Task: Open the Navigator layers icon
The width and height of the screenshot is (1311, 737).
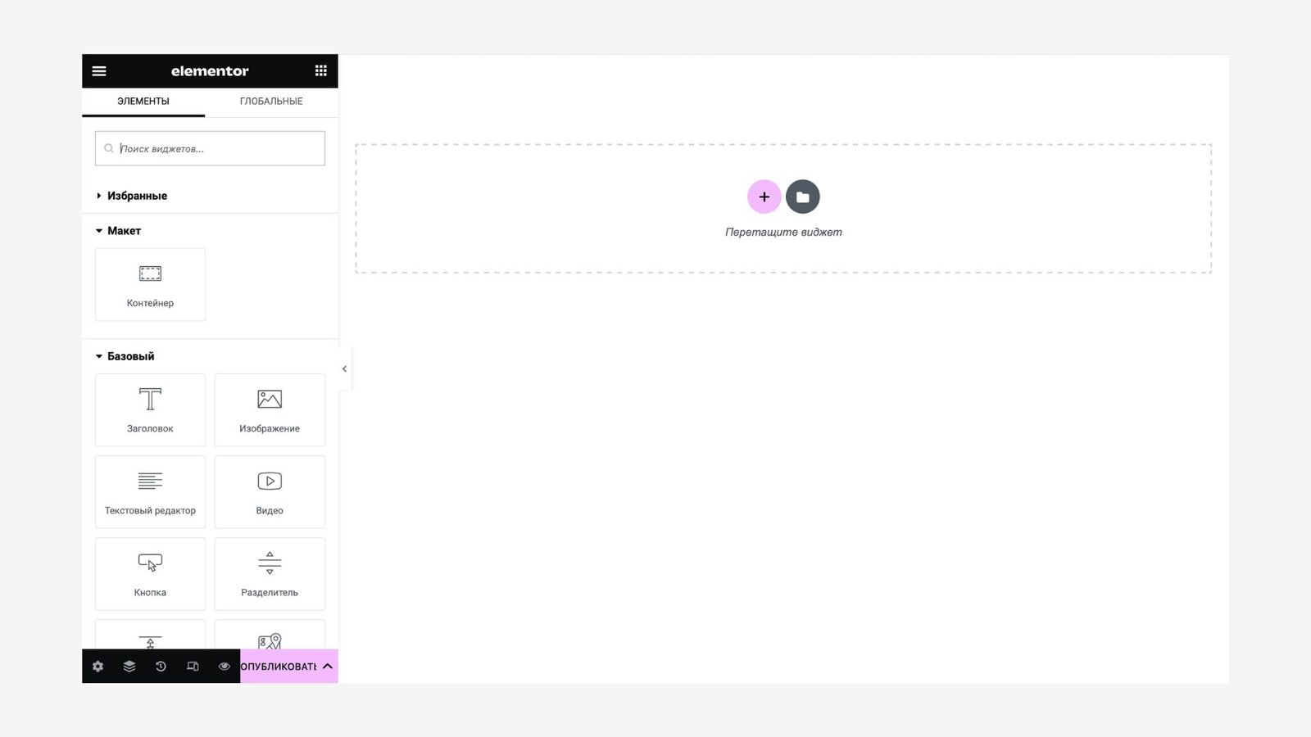Action: (129, 667)
